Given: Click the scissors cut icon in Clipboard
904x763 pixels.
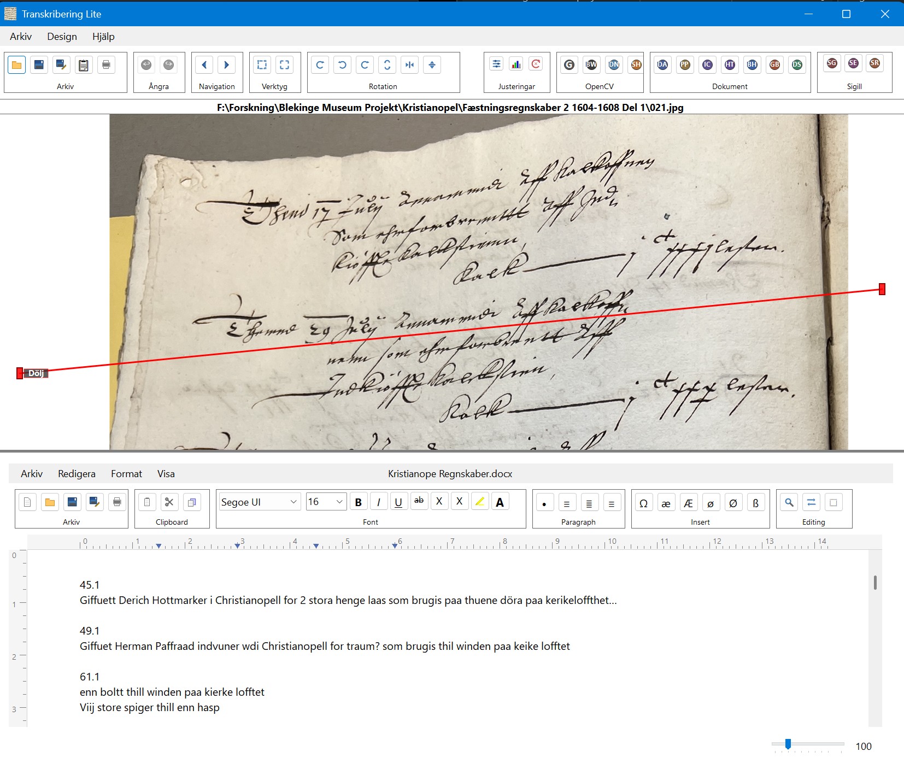Looking at the screenshot, I should 169,502.
